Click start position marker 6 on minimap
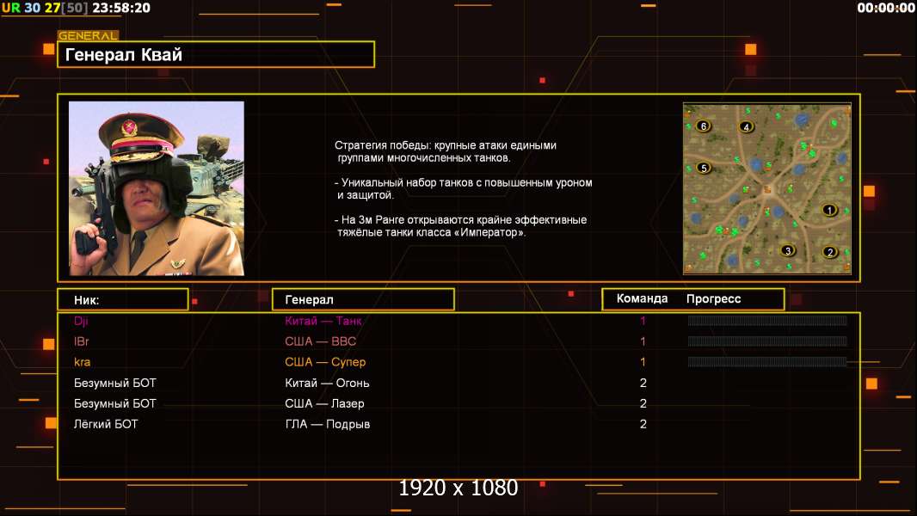Viewport: 917px width, 516px height. tap(704, 126)
